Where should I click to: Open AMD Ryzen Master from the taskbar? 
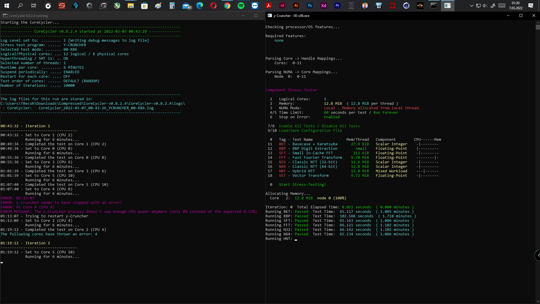420,6
